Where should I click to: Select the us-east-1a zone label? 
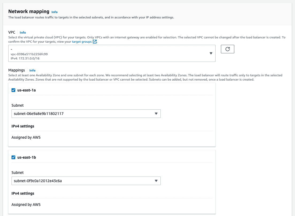(26, 90)
